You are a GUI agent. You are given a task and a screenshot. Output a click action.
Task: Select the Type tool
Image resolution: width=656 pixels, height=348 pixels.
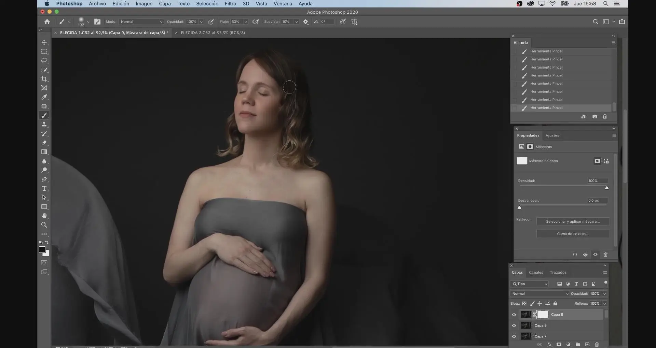click(44, 188)
